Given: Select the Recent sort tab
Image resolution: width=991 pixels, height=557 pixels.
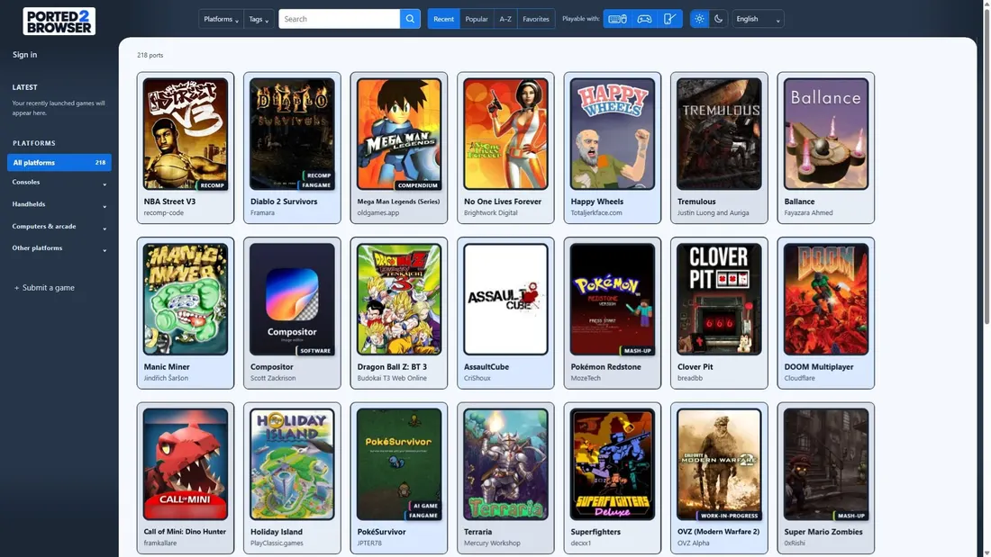Looking at the screenshot, I should (443, 19).
